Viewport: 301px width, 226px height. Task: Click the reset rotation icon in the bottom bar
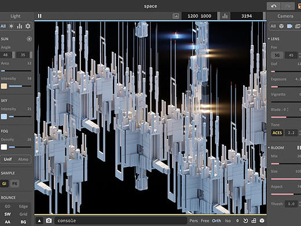coord(245,221)
